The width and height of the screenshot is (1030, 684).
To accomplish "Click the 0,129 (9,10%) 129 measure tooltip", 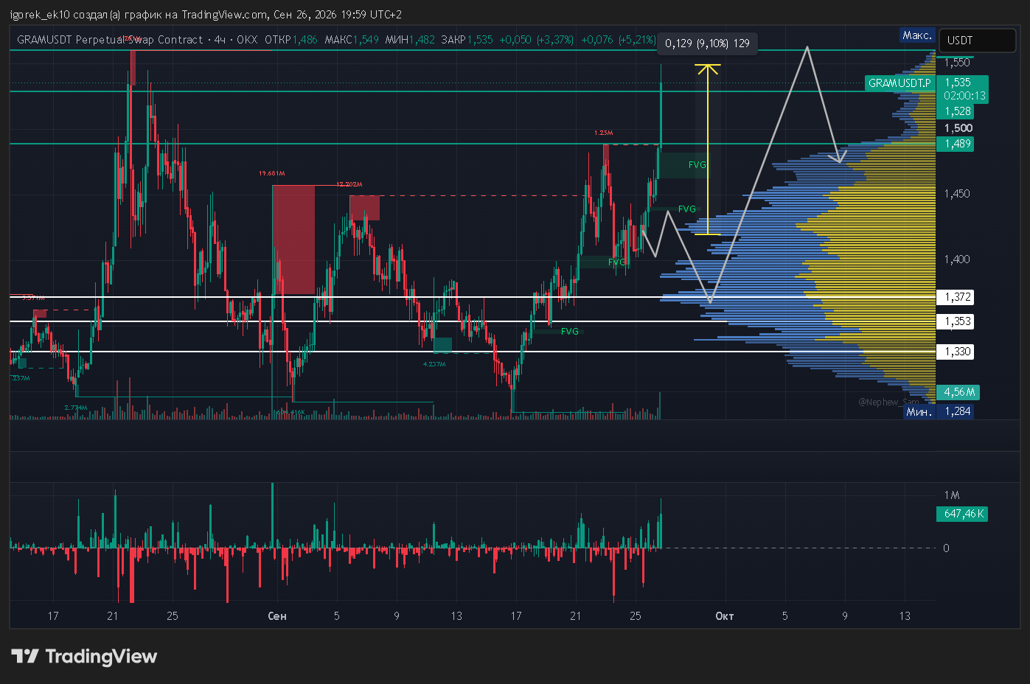I will coord(707,43).
